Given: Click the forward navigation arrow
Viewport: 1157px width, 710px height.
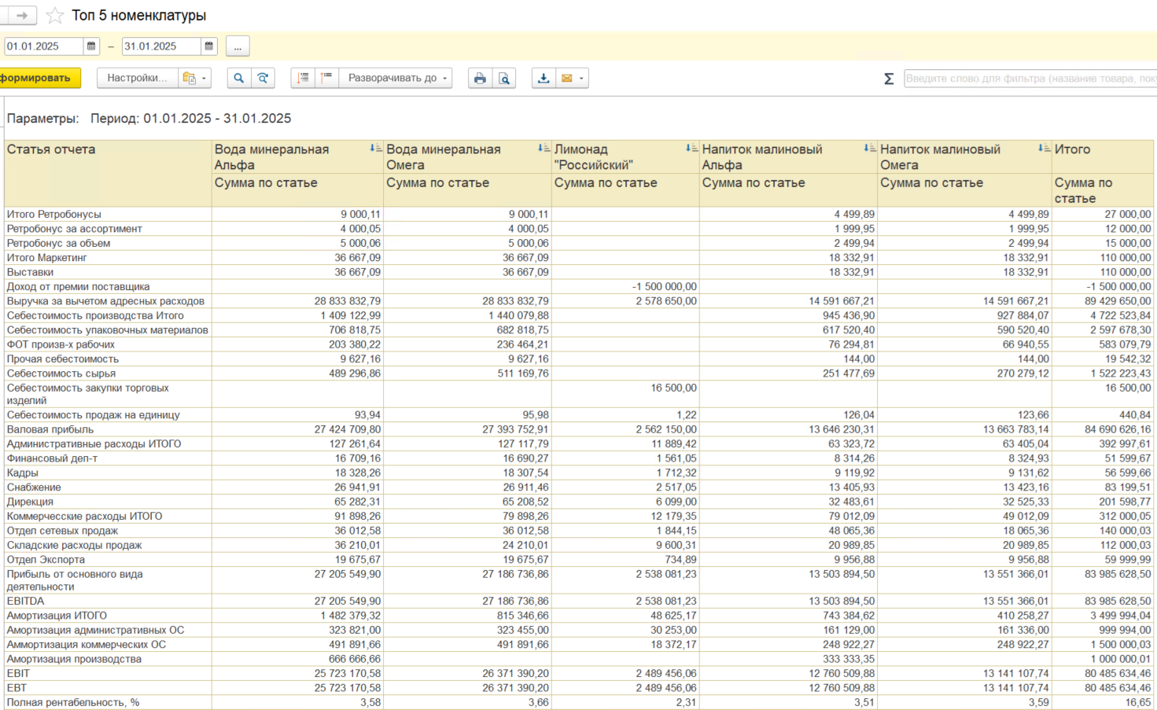Looking at the screenshot, I should click(21, 15).
